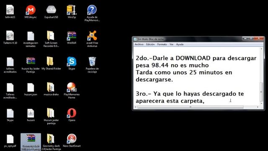Place cursor at 'descargarse.' in Notepad

tap(155, 80)
